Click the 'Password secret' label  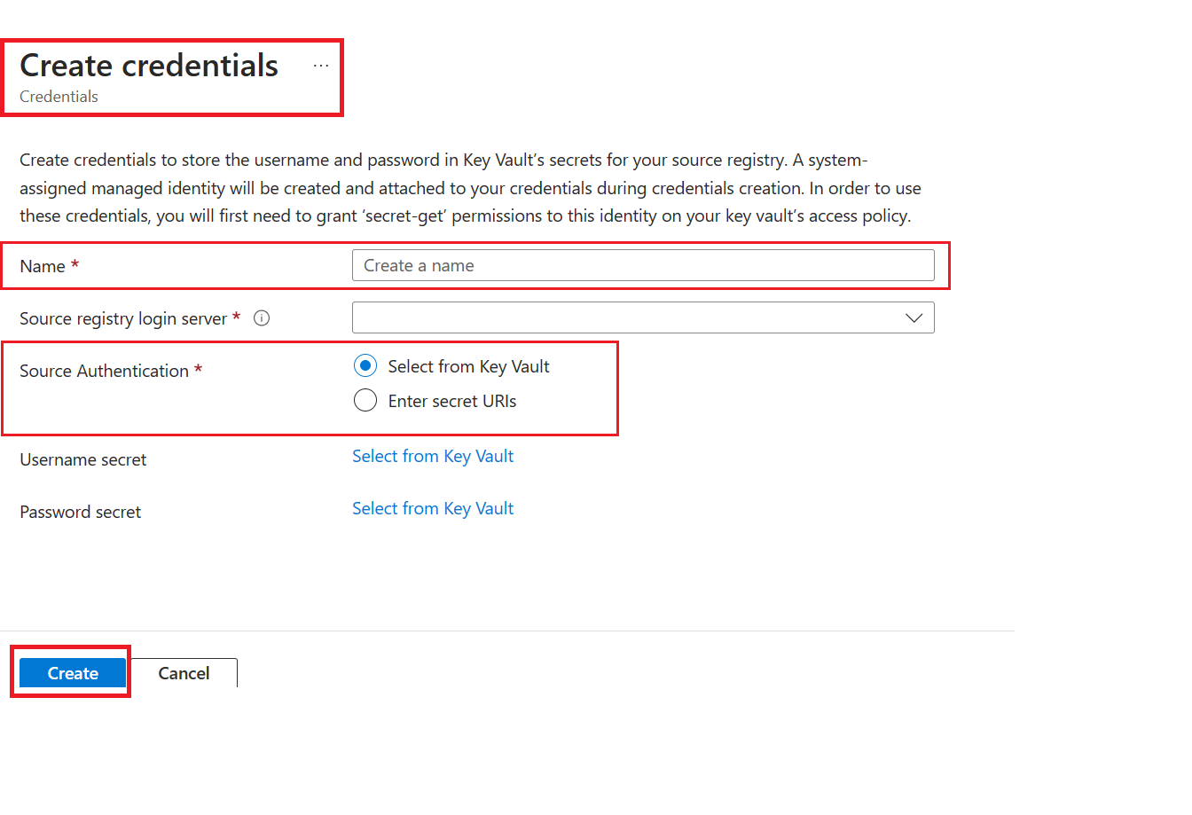tap(81, 512)
